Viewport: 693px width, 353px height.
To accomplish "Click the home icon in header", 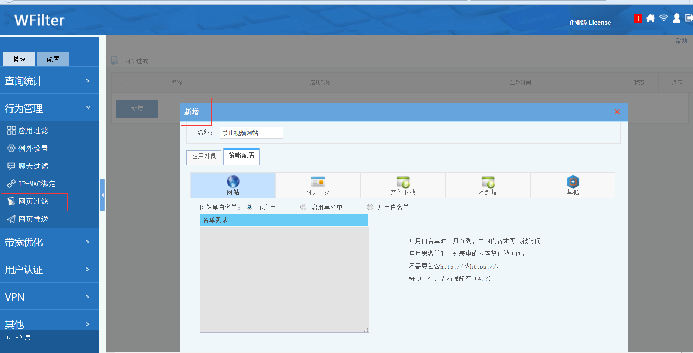I will pos(650,18).
